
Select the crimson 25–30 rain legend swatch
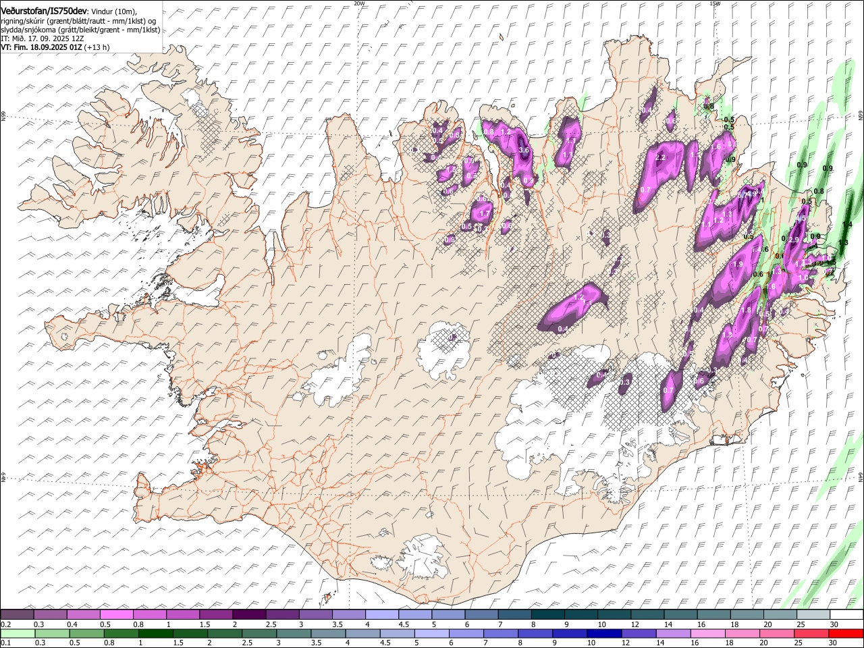(811, 633)
